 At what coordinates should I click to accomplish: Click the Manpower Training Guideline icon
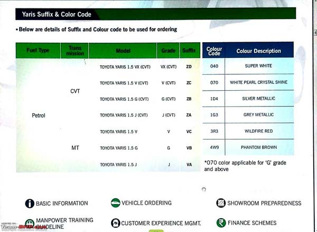coord(30,224)
